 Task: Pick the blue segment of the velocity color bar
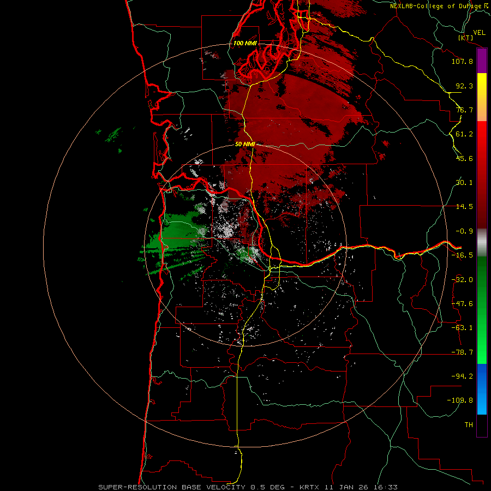[482, 389]
